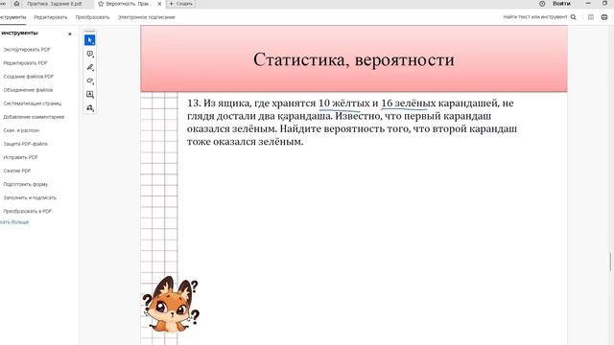Click the Войти sign-in button
This screenshot has height=345, width=614.
[561, 4]
